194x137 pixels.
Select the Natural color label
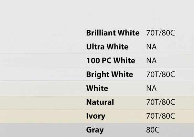pos(100,102)
